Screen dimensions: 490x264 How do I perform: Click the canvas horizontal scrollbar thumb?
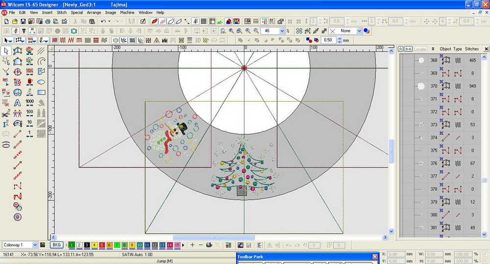click(214, 237)
